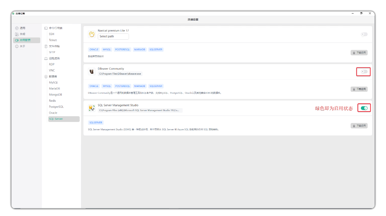Click the SQL Server Management Studio icon

[x=92, y=108]
